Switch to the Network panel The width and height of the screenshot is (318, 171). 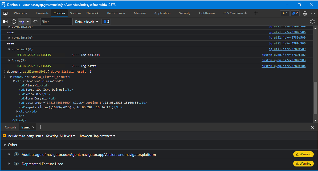pyautogui.click(x=92, y=13)
